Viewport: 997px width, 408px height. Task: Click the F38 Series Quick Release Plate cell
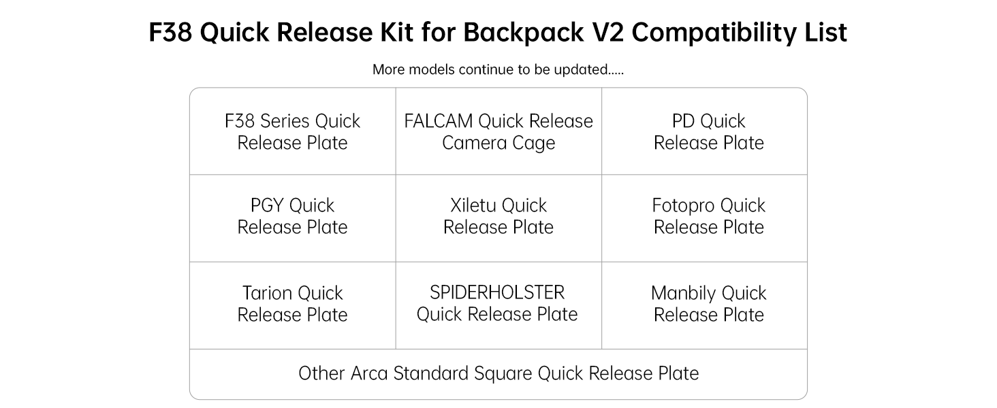click(x=292, y=132)
